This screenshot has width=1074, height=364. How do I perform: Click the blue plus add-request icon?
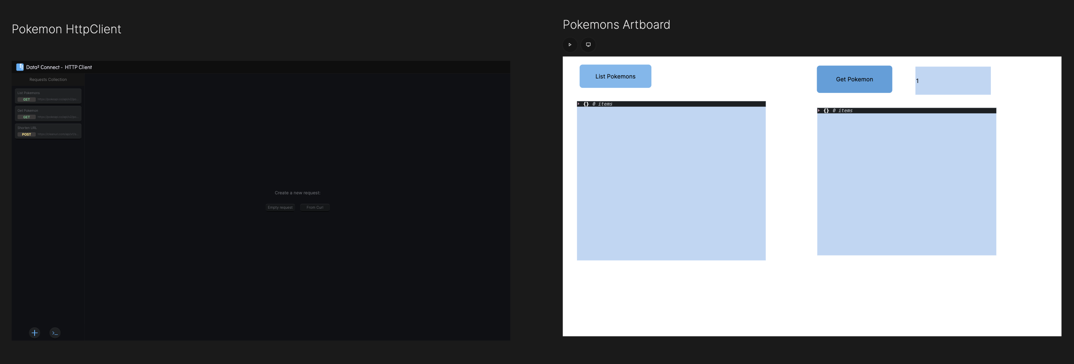tap(35, 332)
